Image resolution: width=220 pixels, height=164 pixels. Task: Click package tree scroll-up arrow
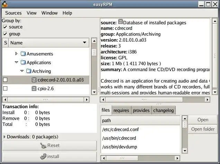coord(94,41)
